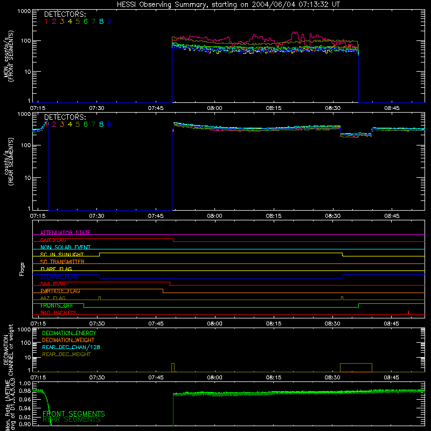This screenshot has height=431, width=431.
Task: Select blue detector 9 in rear segments legend
Action: [109, 124]
